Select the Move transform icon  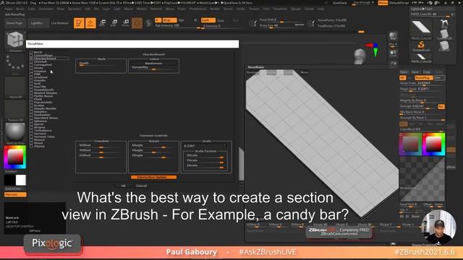(103, 23)
